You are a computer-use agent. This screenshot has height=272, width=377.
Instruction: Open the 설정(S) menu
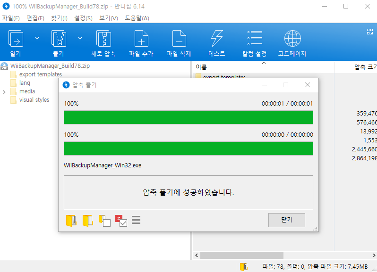click(83, 18)
